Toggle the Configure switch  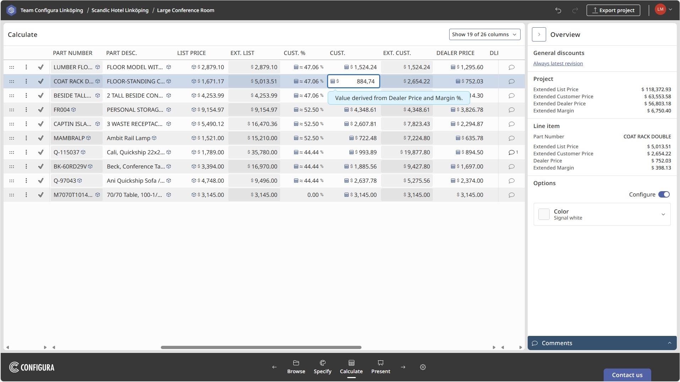664,194
